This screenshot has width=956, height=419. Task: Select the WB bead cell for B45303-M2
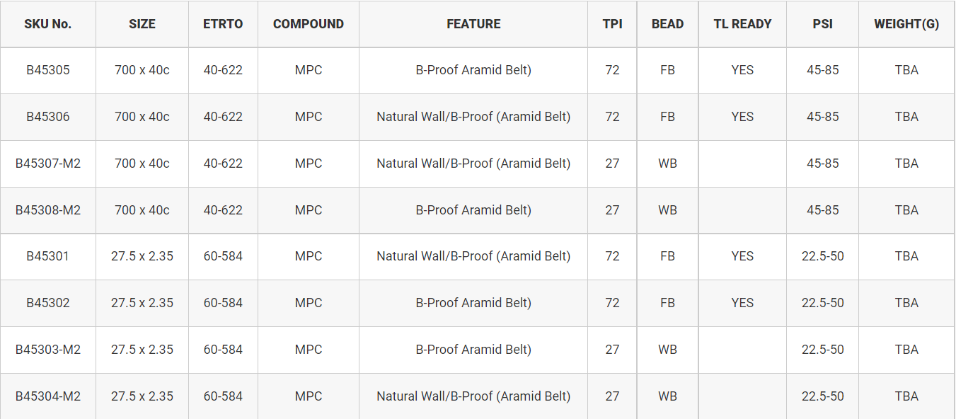click(667, 350)
